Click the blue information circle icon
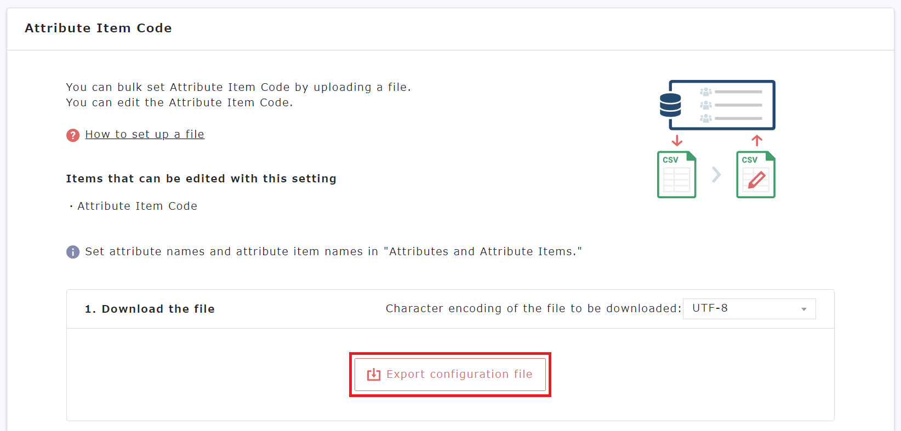Viewport: 901px width, 431px height. coord(73,252)
